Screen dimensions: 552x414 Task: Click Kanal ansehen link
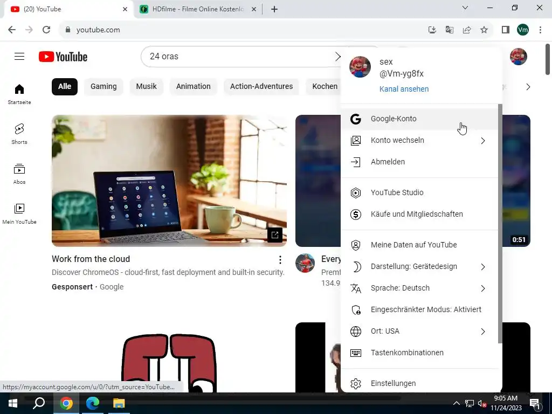[404, 89]
